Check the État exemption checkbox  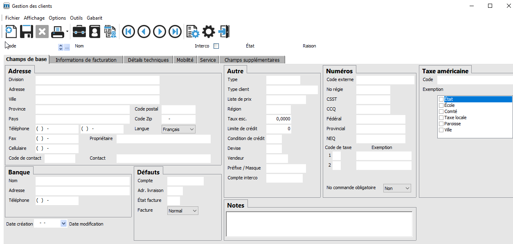click(441, 99)
